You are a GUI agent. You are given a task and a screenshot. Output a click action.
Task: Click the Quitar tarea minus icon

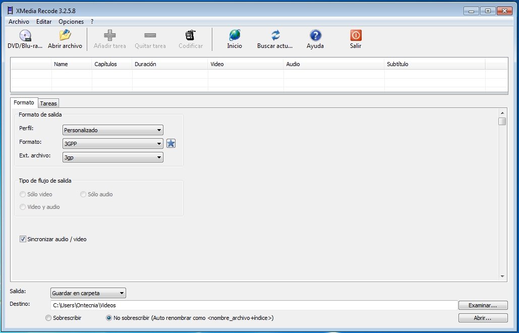pyautogui.click(x=150, y=35)
